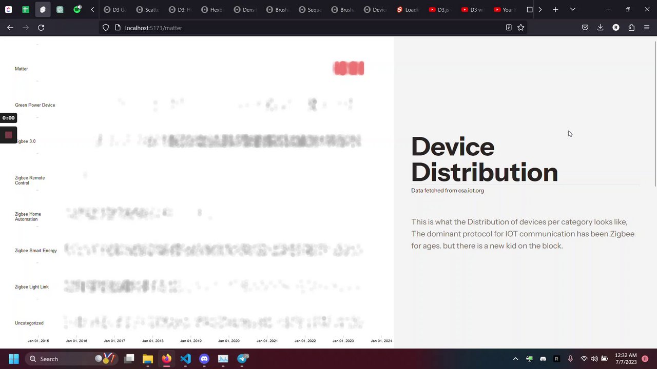
Task: Open Telegram from the taskbar
Action: [x=243, y=359]
